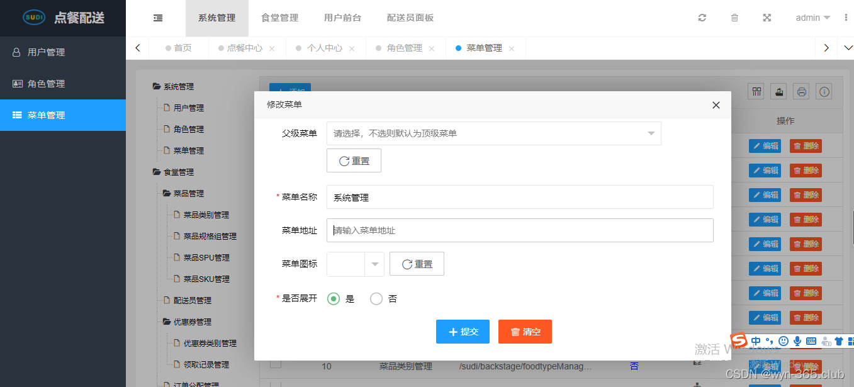The height and width of the screenshot is (387, 854).
Task: Click the 菜单地址 input field
Action: 520,230
